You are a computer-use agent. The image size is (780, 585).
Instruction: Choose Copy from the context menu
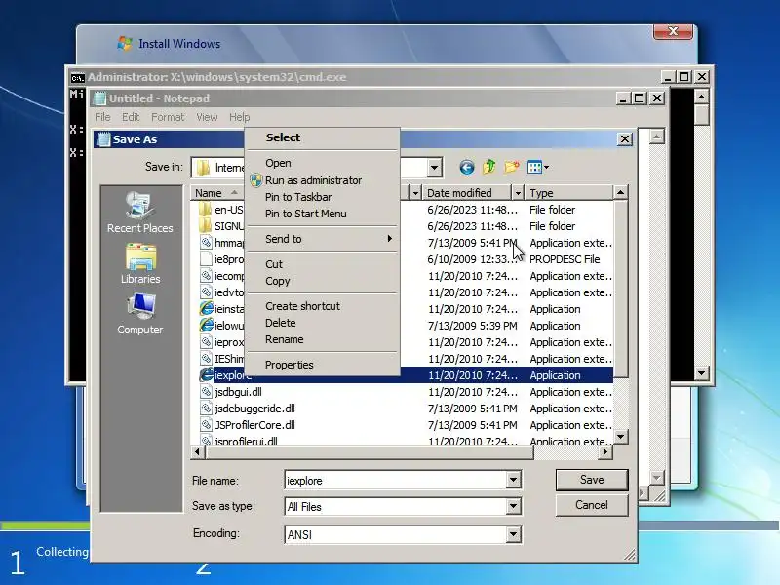coord(324,281)
